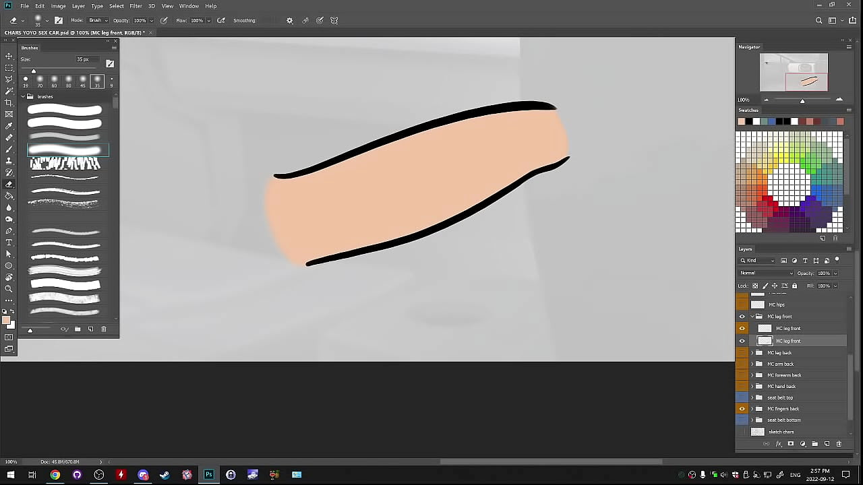Screen dimensions: 863x485
Task: Open the layer blend mode dropdown
Action: click(766, 273)
